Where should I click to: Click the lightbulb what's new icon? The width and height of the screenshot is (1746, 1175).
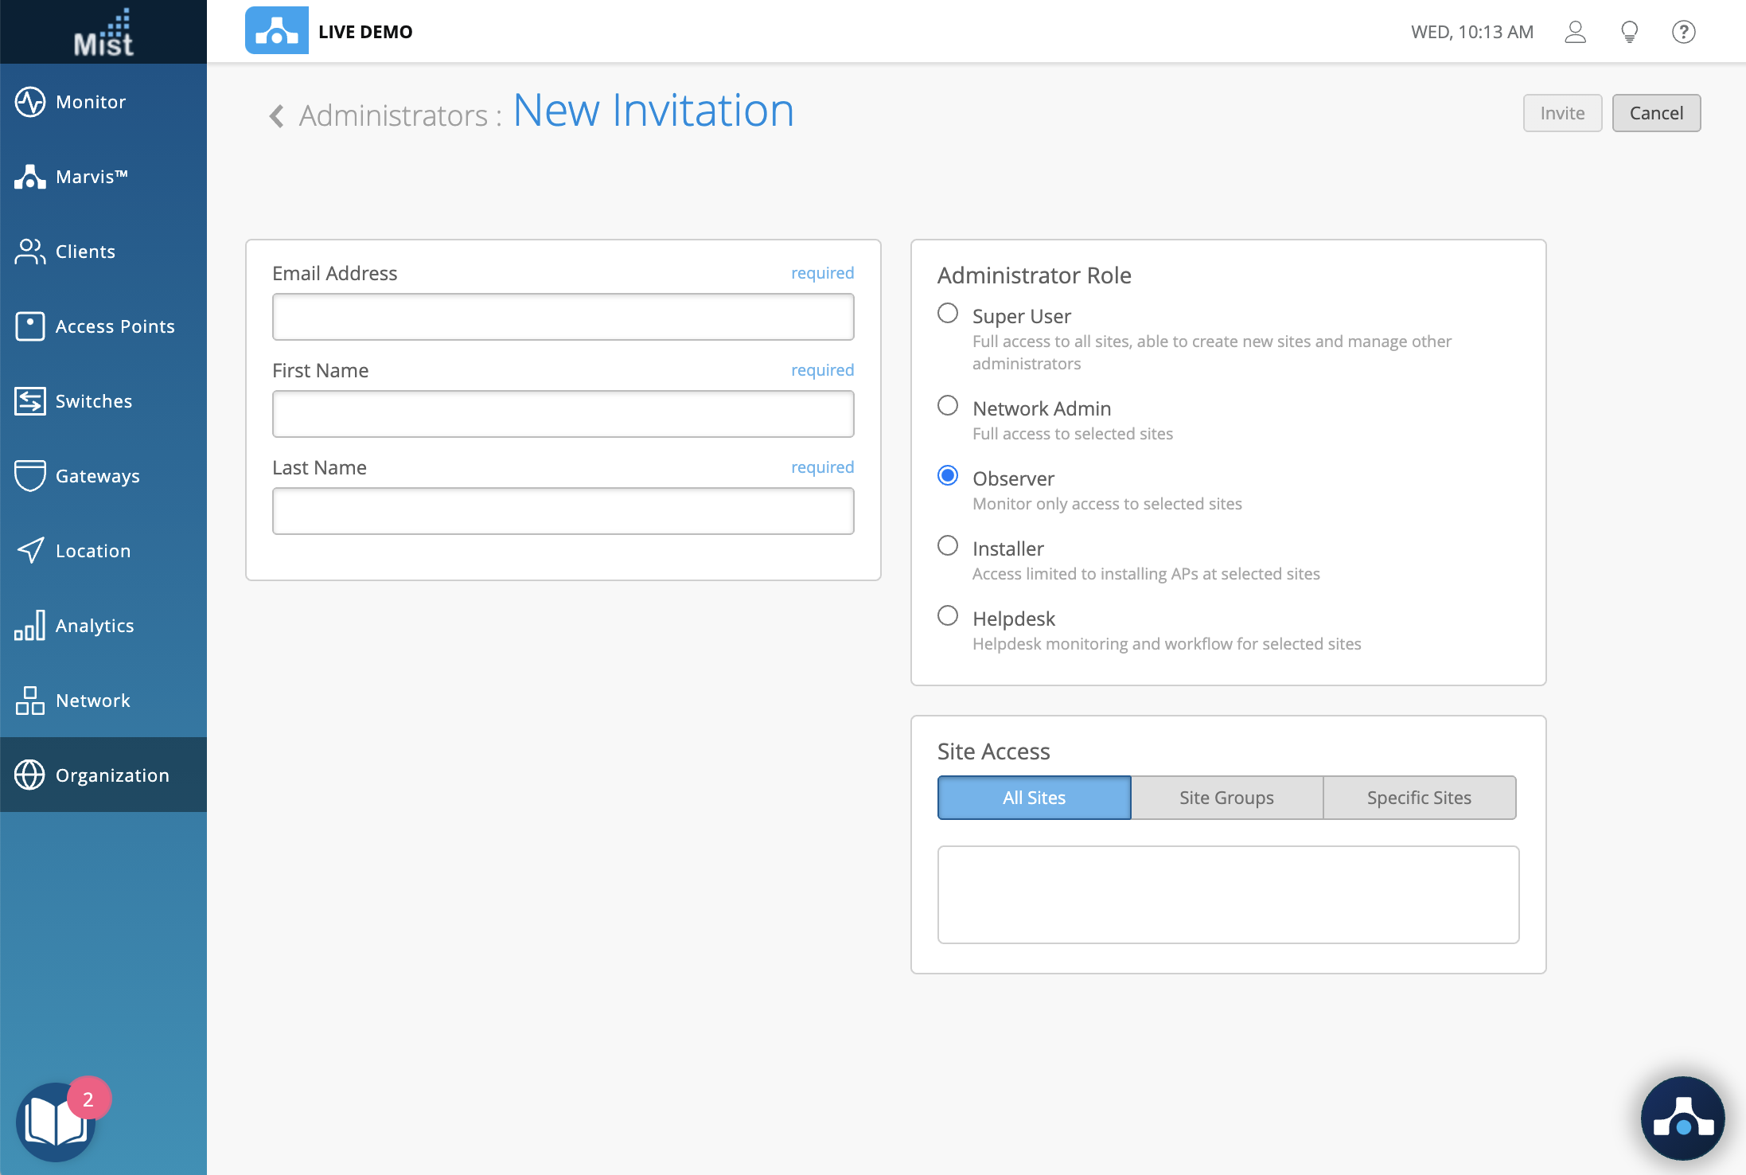click(x=1629, y=32)
